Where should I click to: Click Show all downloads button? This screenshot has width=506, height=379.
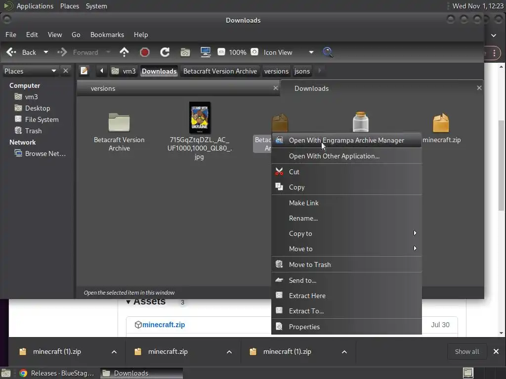467,351
